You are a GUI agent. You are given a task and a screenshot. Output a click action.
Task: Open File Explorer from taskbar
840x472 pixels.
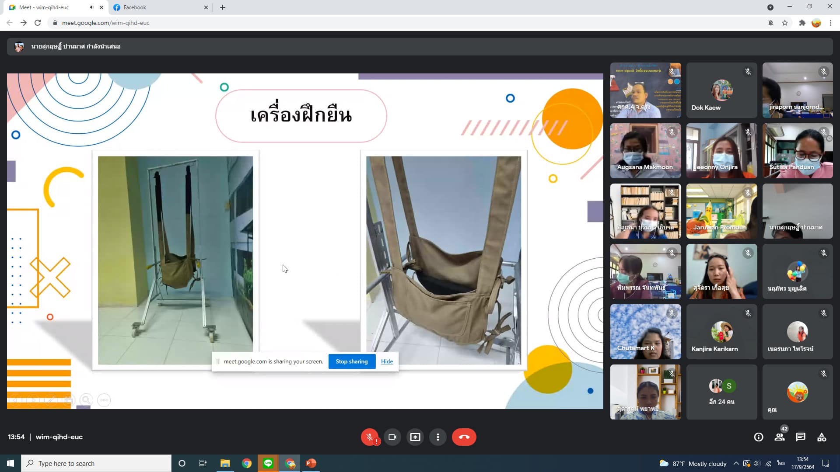click(x=225, y=463)
